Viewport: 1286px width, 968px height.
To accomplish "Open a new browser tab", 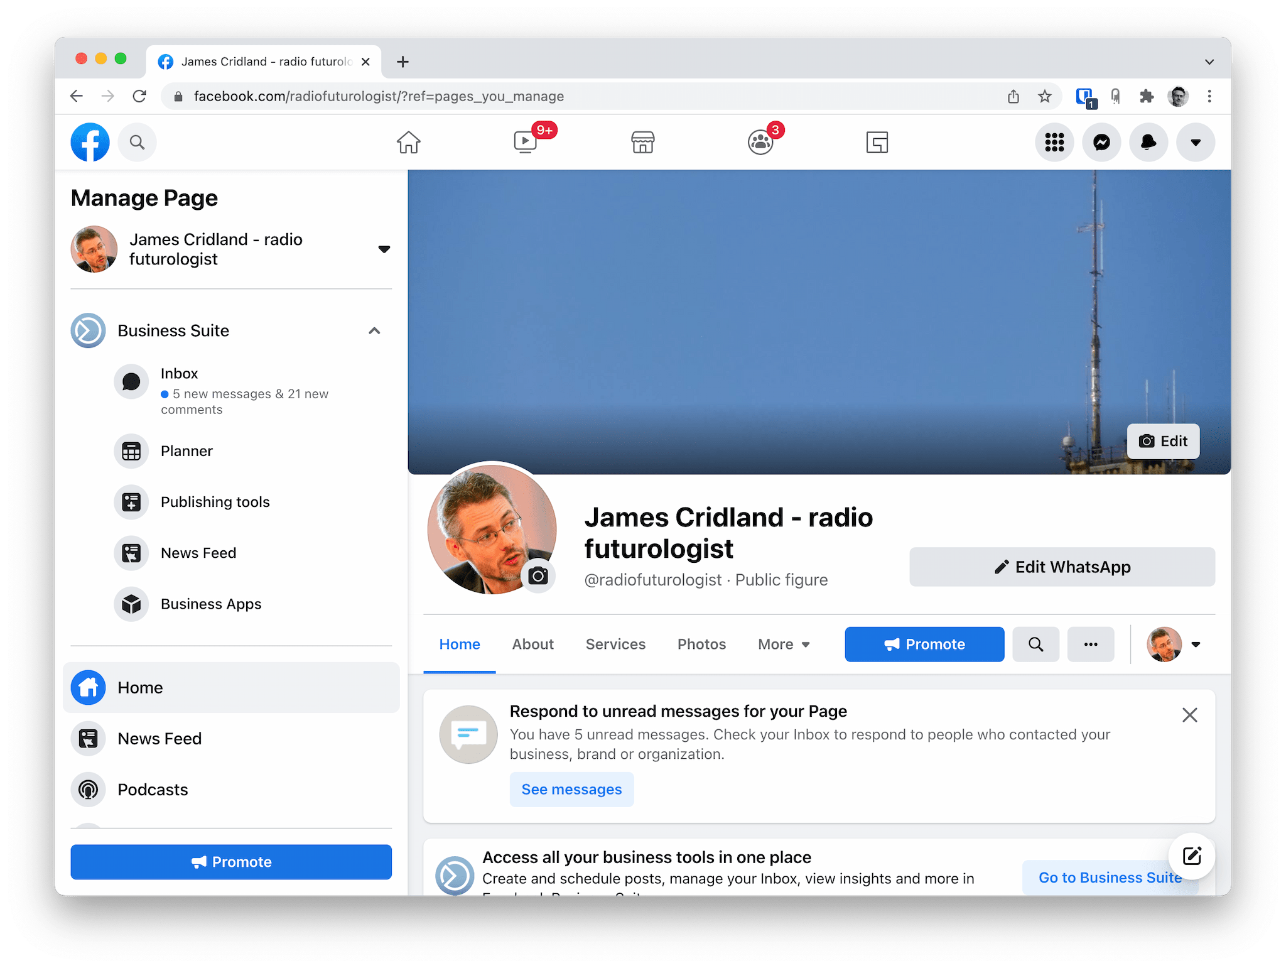I will [403, 62].
